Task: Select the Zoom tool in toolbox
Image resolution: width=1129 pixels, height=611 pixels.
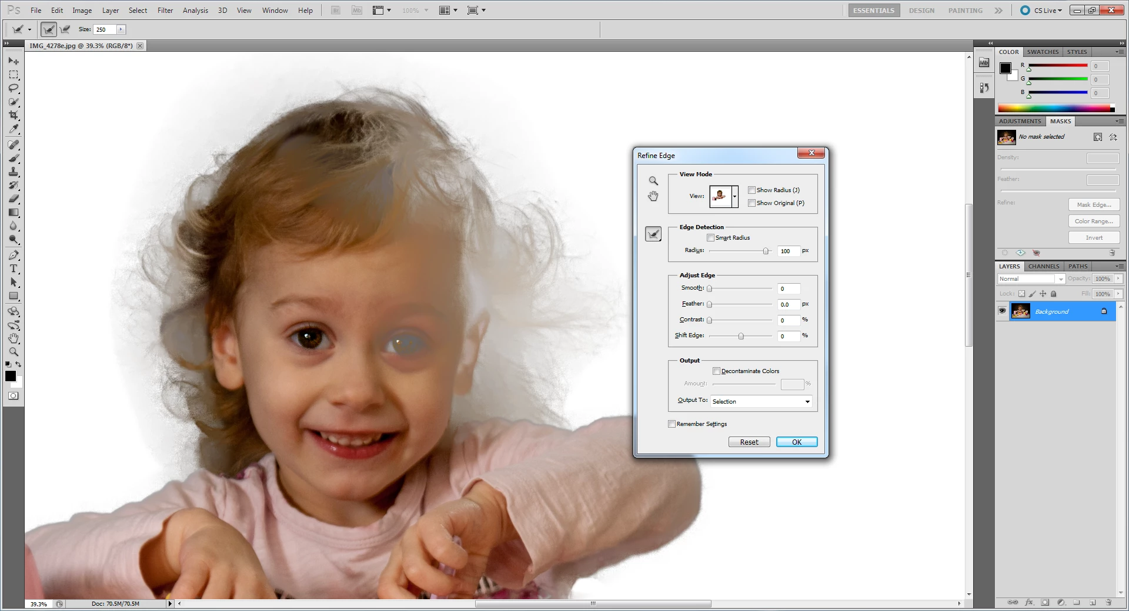Action: click(14, 352)
